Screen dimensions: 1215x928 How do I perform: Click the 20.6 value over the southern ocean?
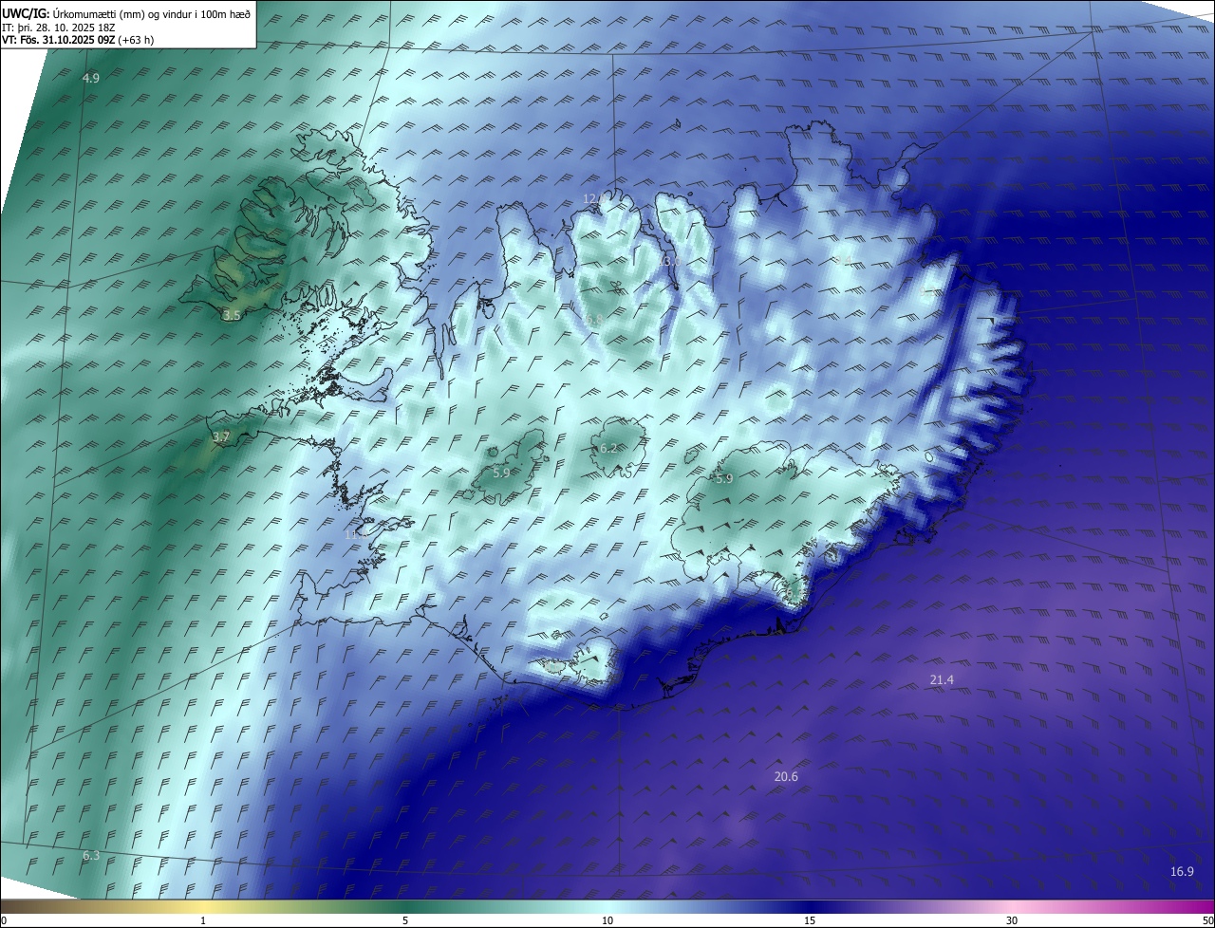[x=786, y=776]
